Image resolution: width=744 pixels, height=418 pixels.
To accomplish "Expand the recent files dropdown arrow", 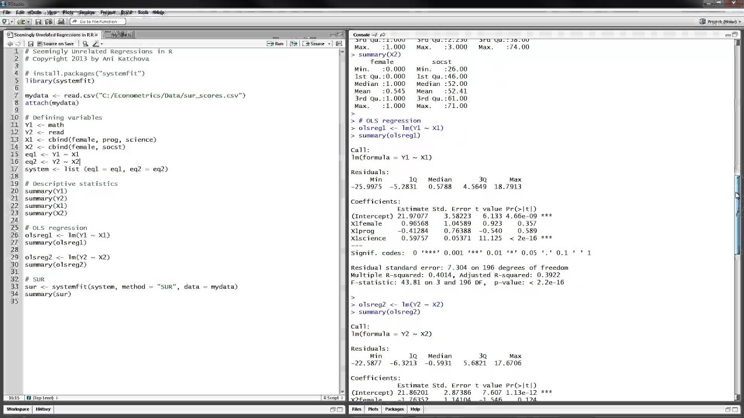I will 28,22.
